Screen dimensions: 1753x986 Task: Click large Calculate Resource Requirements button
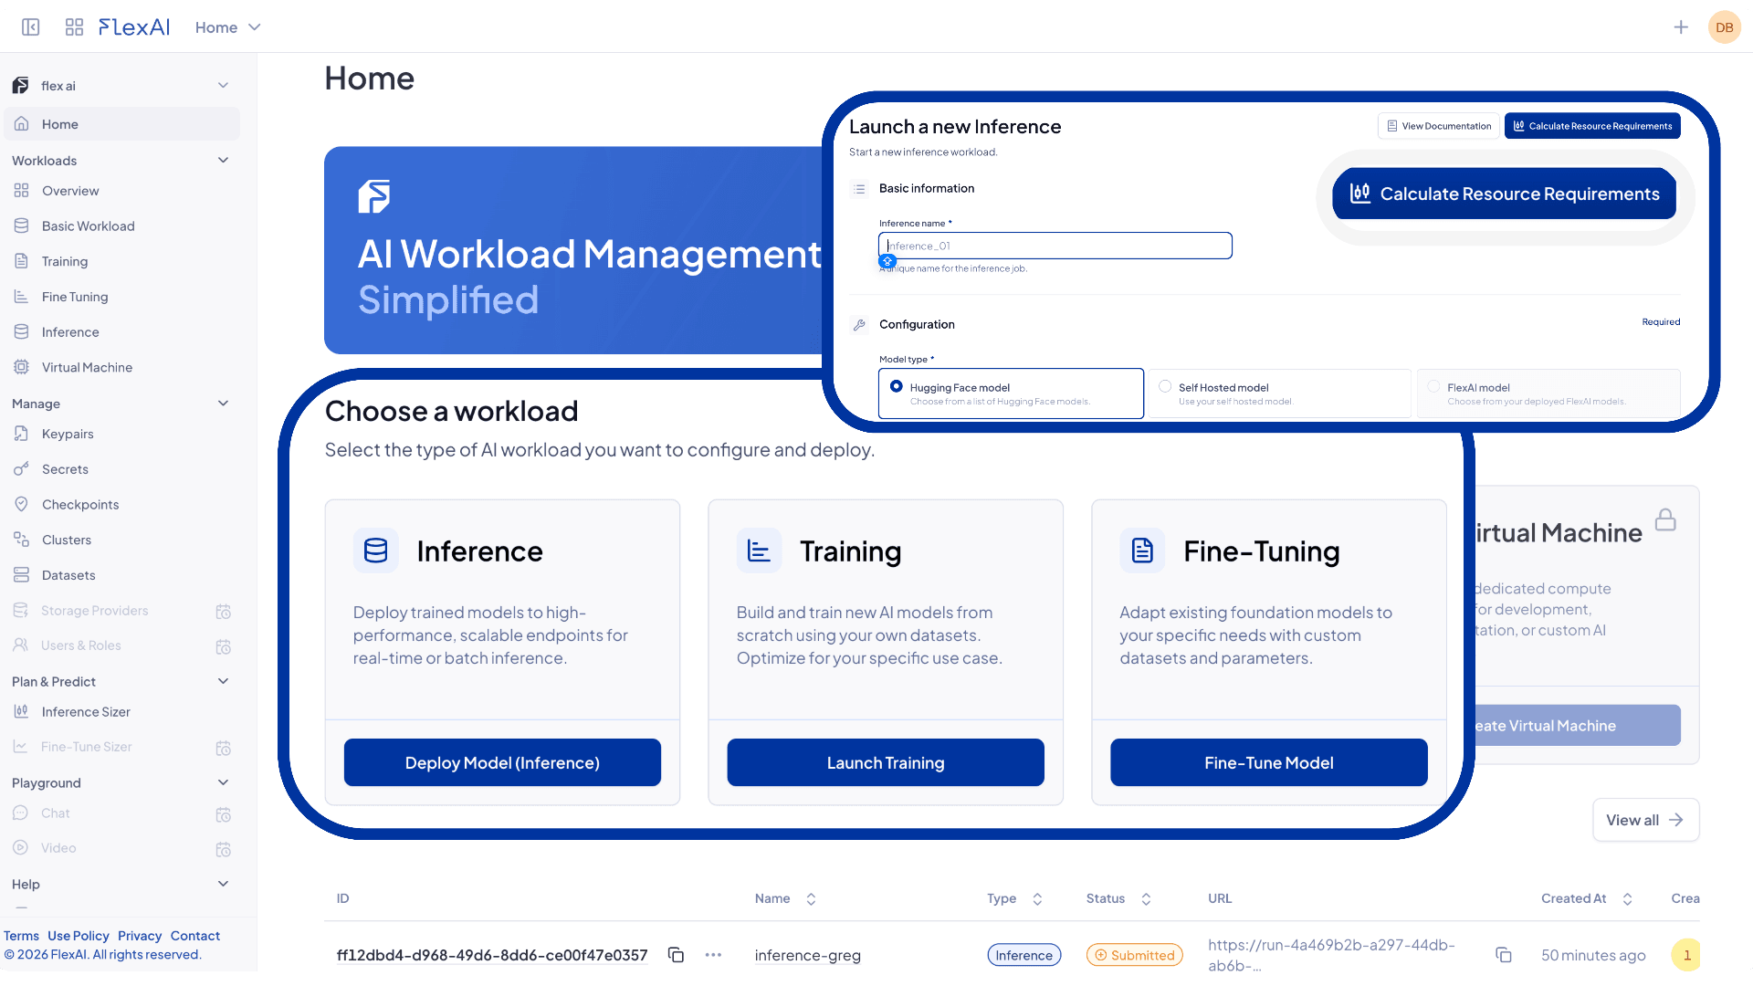[1505, 194]
